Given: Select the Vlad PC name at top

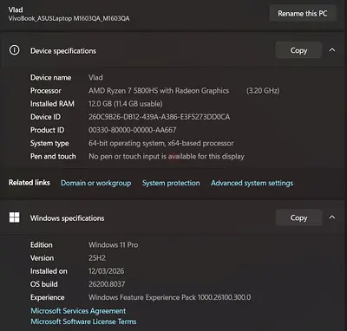Looking at the screenshot, I should click(16, 10).
